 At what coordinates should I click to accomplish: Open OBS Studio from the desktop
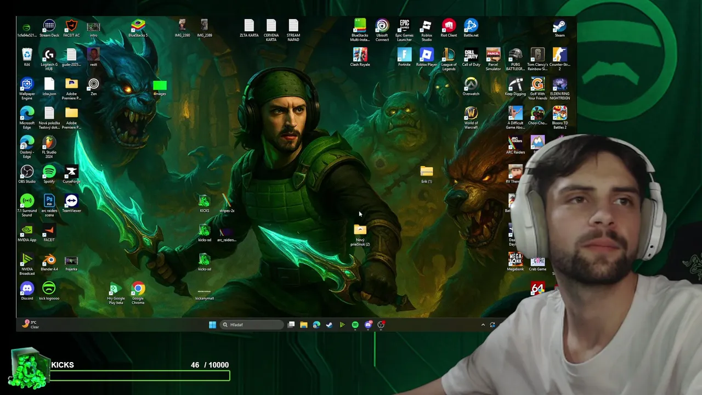(27, 174)
